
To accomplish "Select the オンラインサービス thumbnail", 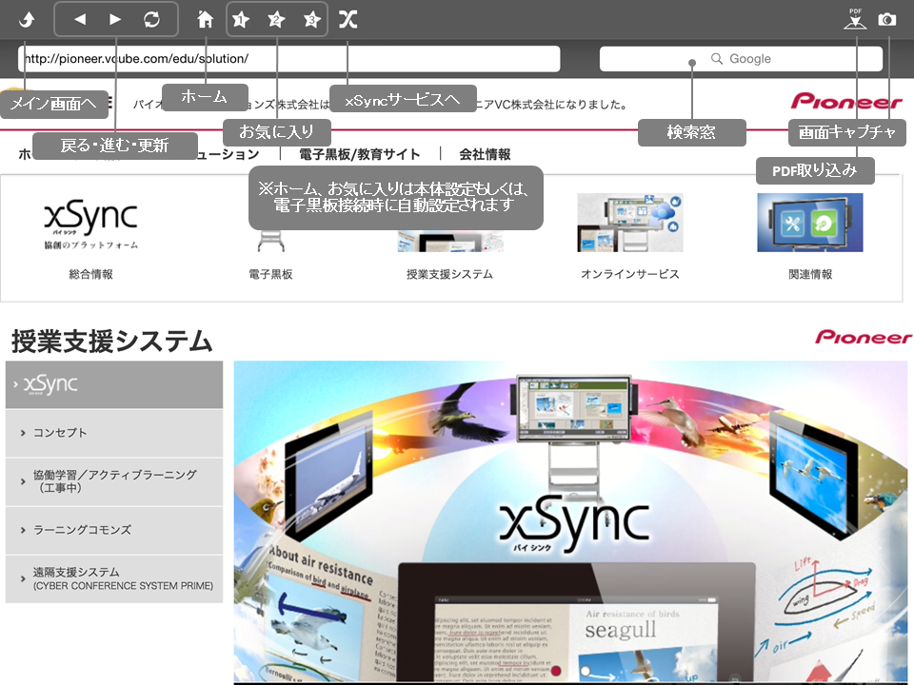I will coord(629,223).
